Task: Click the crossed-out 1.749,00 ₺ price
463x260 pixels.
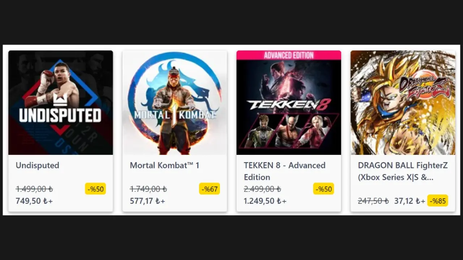Action: pos(148,189)
